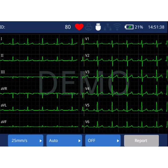Screen dimensions: 168x168
Task: Select the aVR lead label
Action: coord(4,89)
